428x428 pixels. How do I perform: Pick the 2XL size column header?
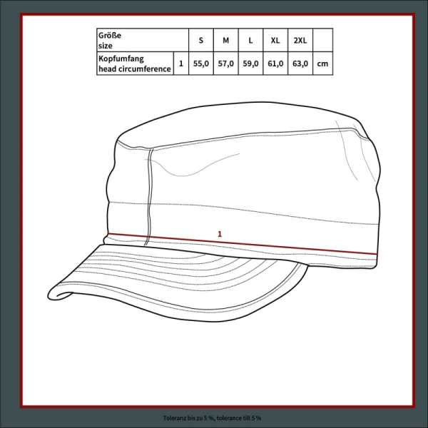coord(300,39)
